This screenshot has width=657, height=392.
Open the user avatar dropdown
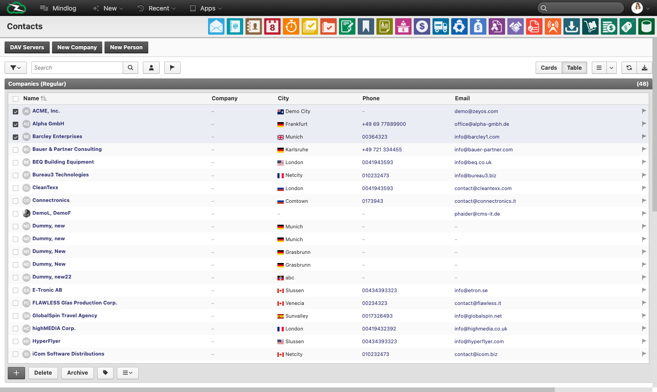click(x=641, y=8)
